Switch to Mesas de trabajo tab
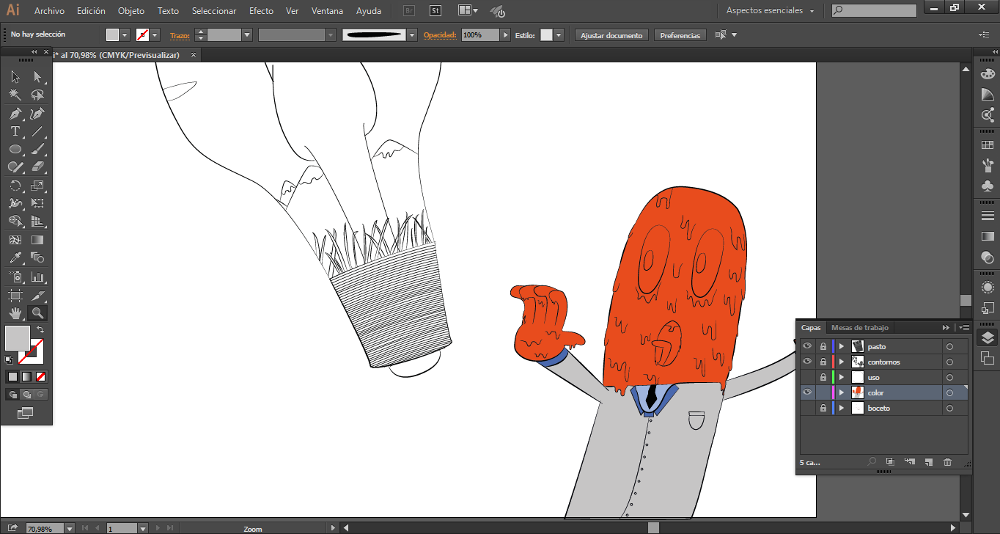The height and width of the screenshot is (534, 1000). 859,328
